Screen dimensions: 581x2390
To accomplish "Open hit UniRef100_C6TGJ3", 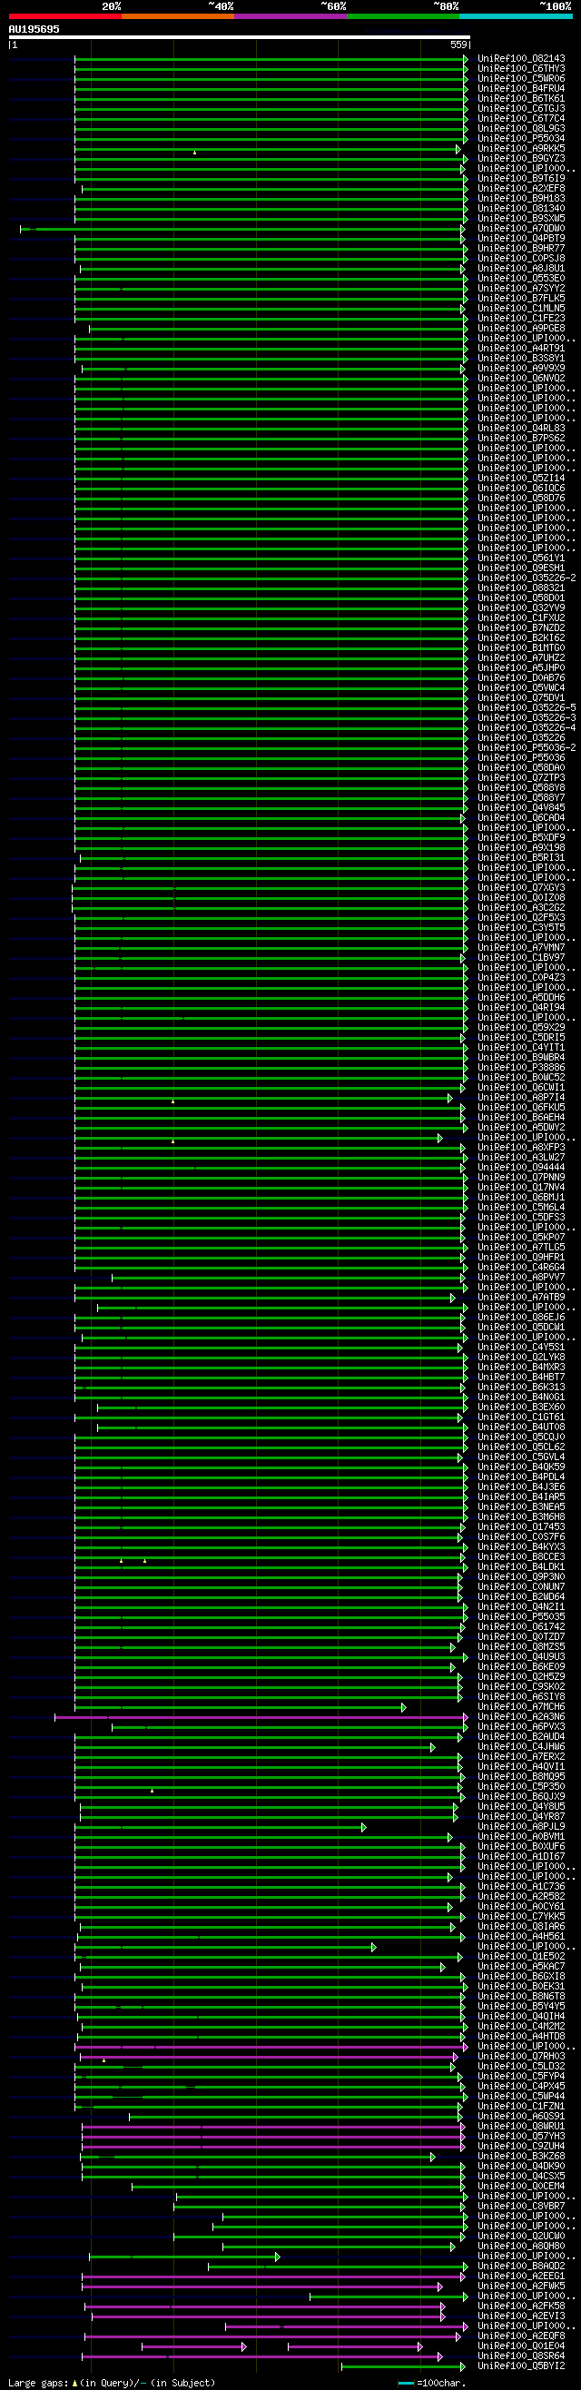I will 522,109.
